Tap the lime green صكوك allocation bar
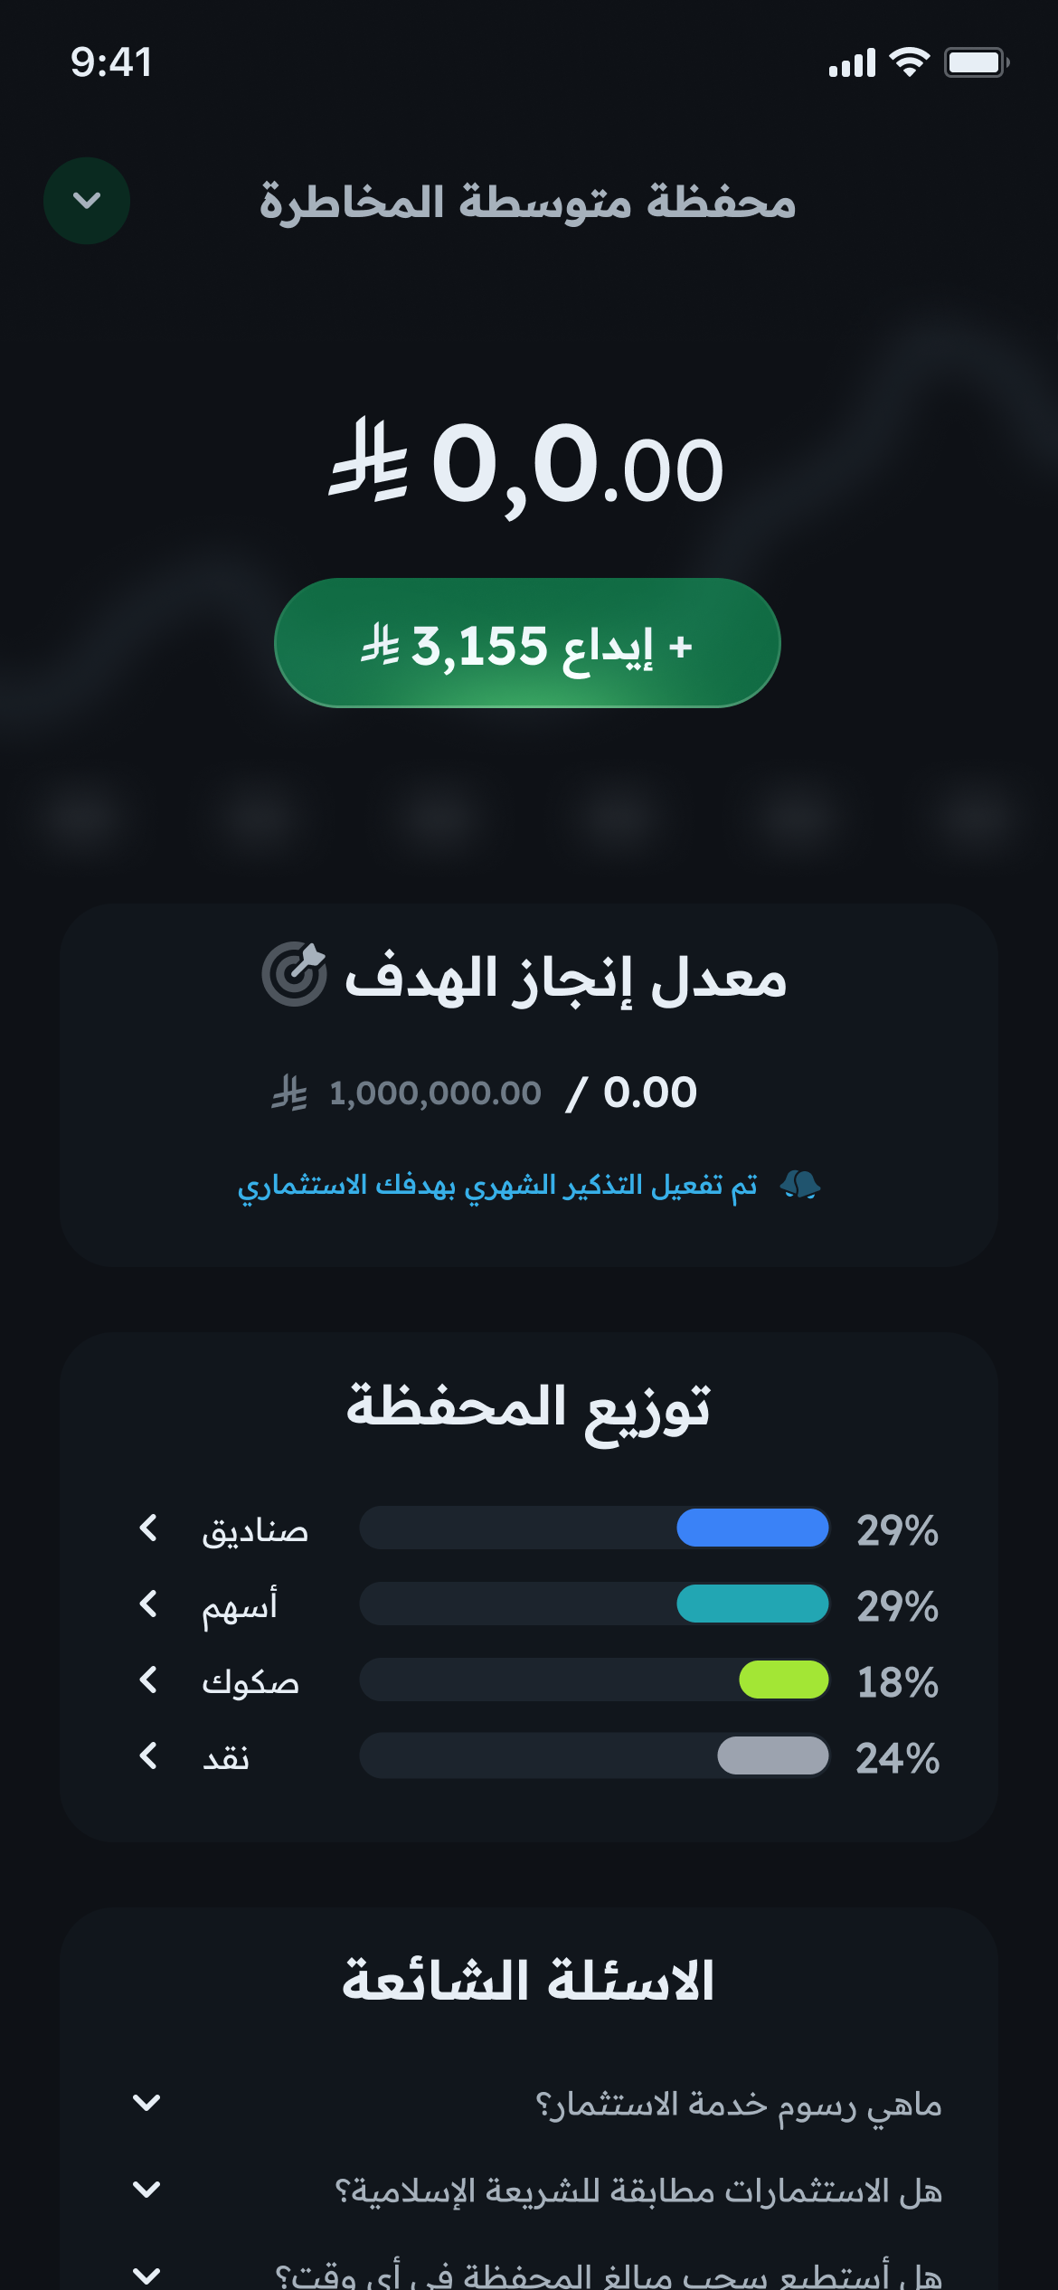This screenshot has height=2290, width=1058. 783,1680
